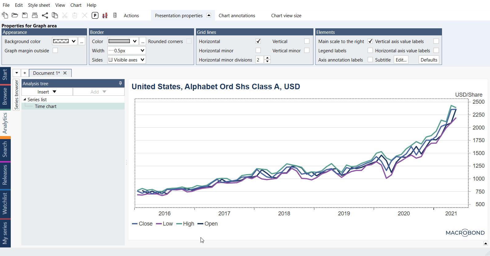Screen dimensions: 490x256
Task: Select Time chart in Analysis tree
Action: [46, 106]
